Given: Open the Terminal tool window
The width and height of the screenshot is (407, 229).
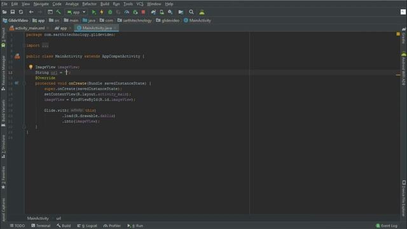Looking at the screenshot, I should [41, 226].
